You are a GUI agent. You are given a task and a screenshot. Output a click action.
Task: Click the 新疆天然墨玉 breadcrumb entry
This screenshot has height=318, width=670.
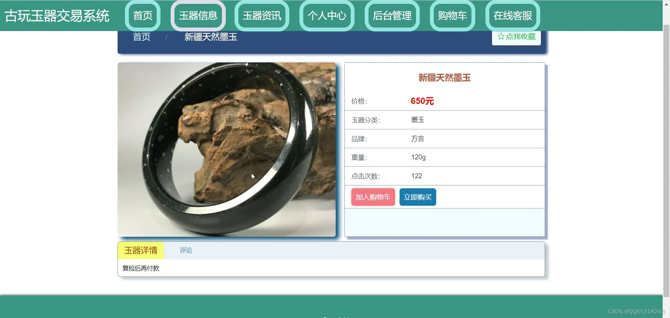(210, 37)
